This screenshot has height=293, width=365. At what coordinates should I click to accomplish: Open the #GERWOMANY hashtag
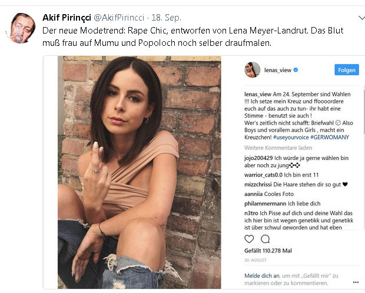[330, 137]
